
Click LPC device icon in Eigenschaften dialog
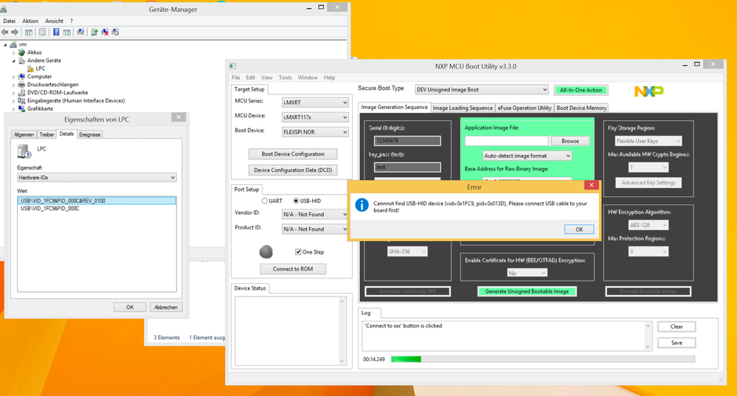pos(24,150)
